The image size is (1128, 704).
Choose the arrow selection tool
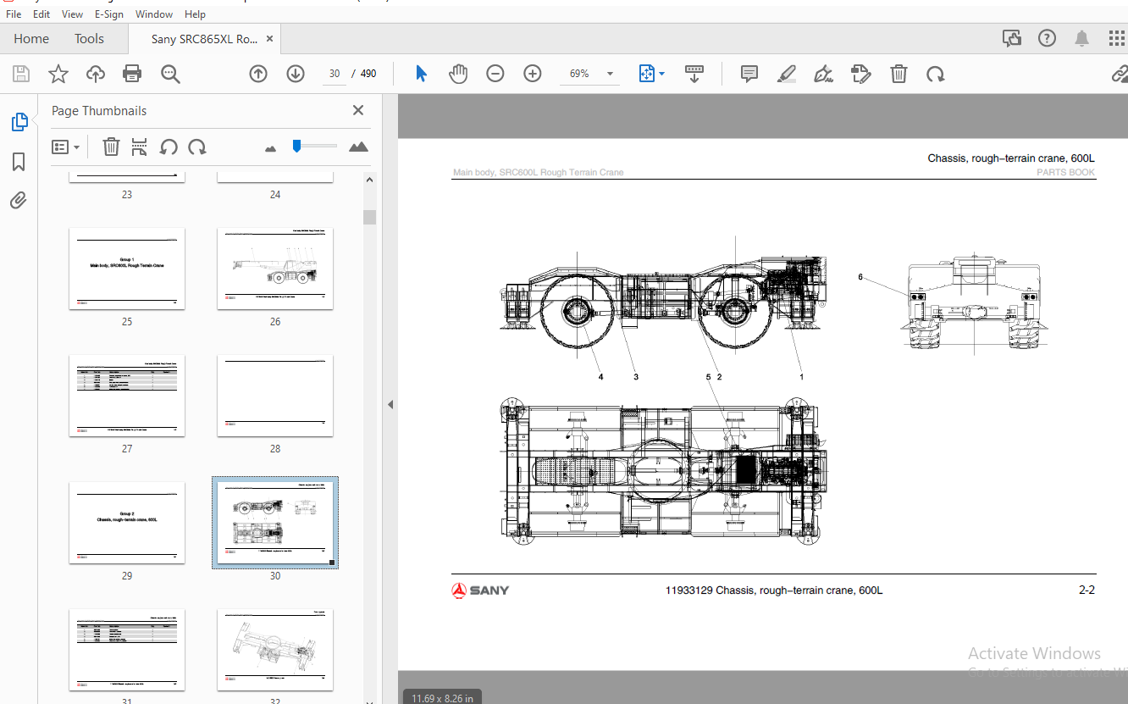click(x=421, y=74)
